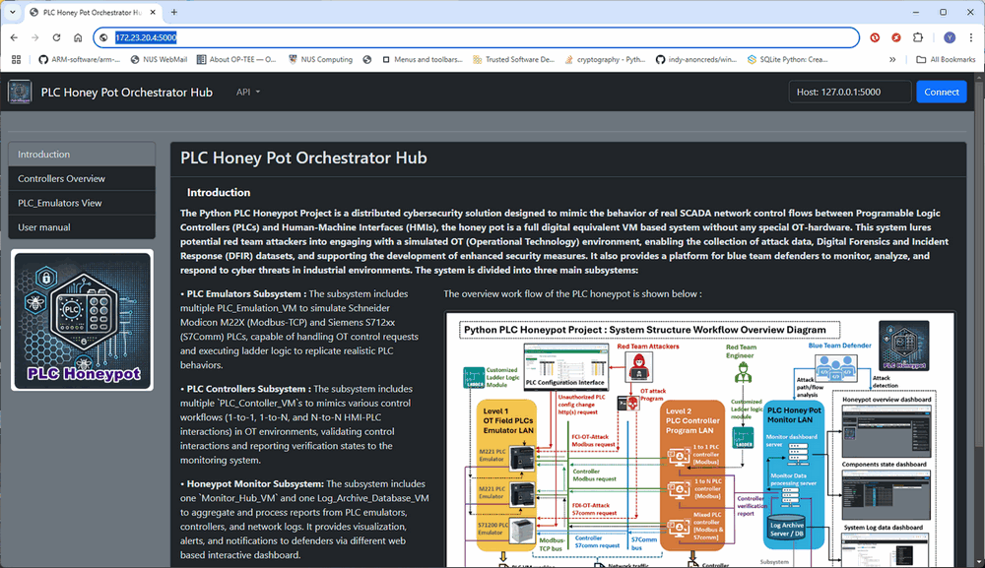Click the second red extension icon
The height and width of the screenshot is (568, 985).
click(896, 37)
